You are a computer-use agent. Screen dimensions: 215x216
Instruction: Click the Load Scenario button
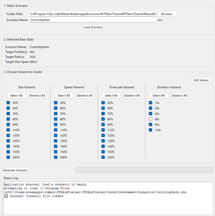pyautogui.click(x=93, y=27)
